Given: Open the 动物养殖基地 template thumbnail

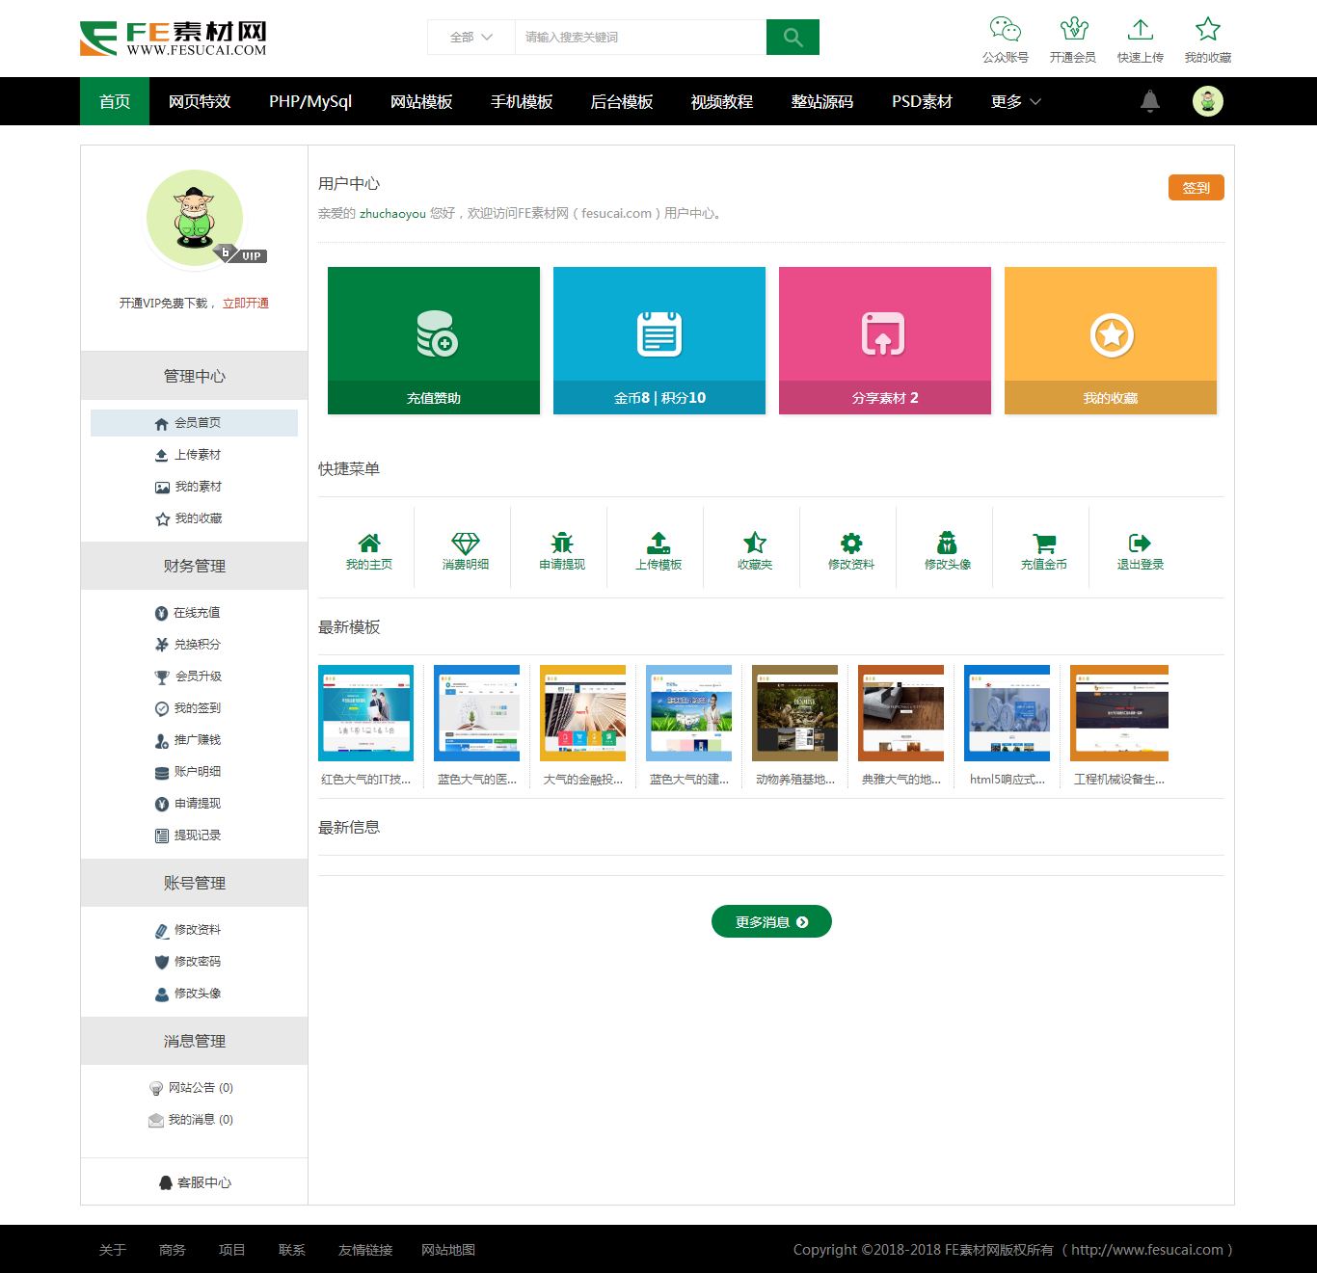Looking at the screenshot, I should coord(794,713).
